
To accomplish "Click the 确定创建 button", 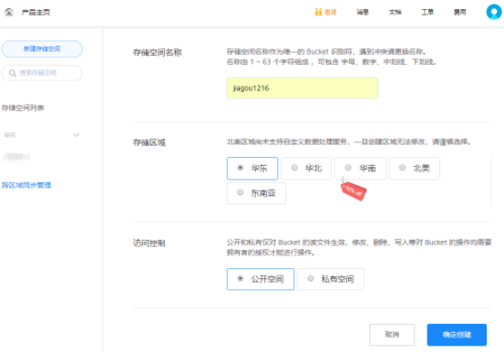I will tap(457, 335).
